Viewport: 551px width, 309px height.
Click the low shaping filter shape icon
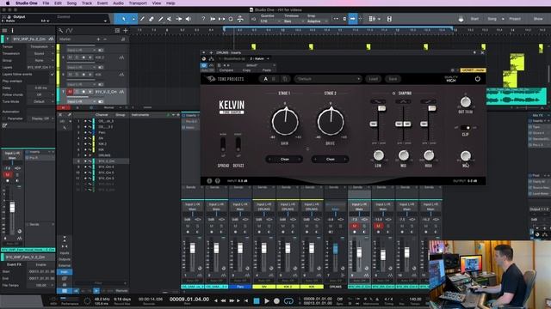coord(378,101)
